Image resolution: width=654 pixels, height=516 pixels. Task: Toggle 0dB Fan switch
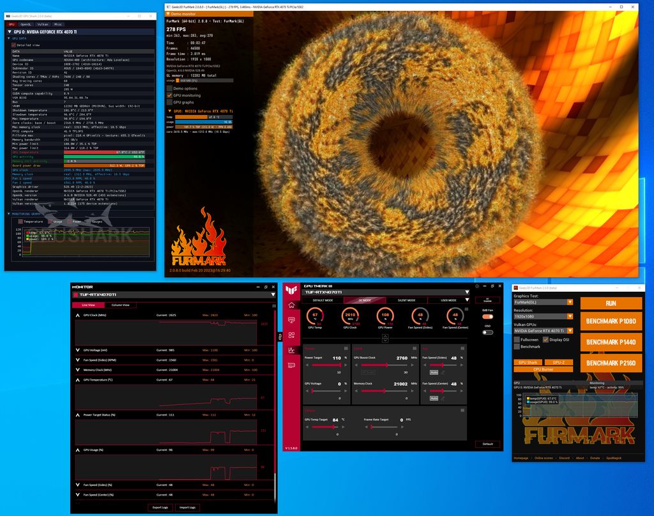[x=487, y=317]
